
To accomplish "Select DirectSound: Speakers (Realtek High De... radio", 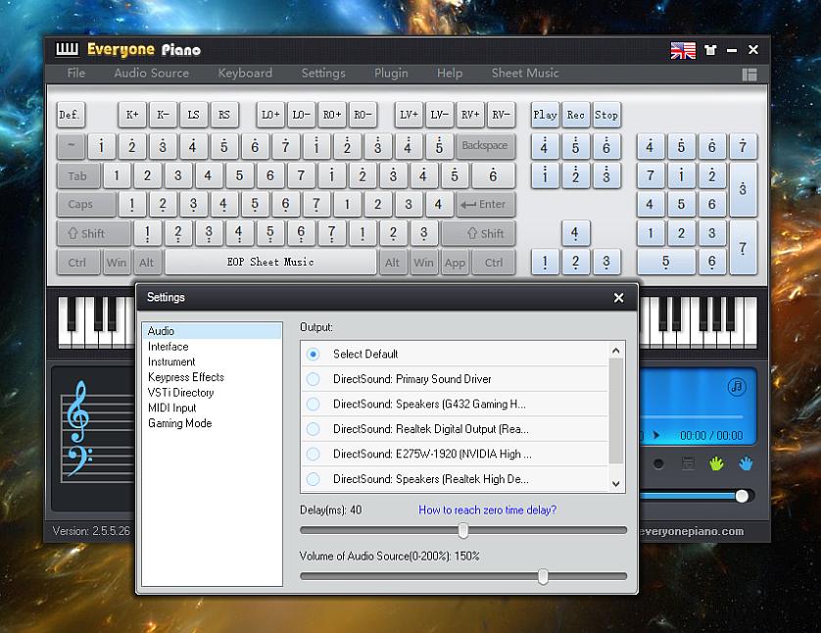I will coord(314,478).
